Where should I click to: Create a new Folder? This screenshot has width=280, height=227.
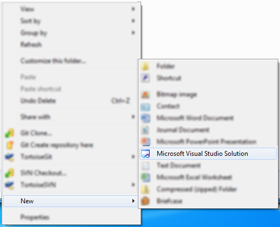[208, 66]
